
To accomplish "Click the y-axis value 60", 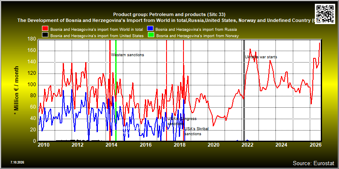I will 33,107.
